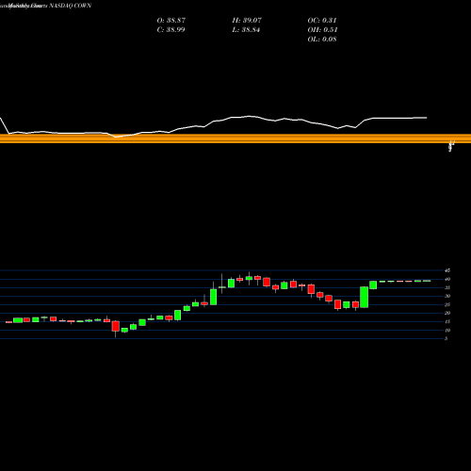Click the tall green candle rising from 23 to 35
Screen dimensions: 471x471
point(364,297)
